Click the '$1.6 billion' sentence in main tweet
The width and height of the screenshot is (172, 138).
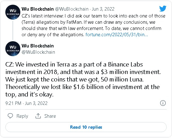point(83,91)
